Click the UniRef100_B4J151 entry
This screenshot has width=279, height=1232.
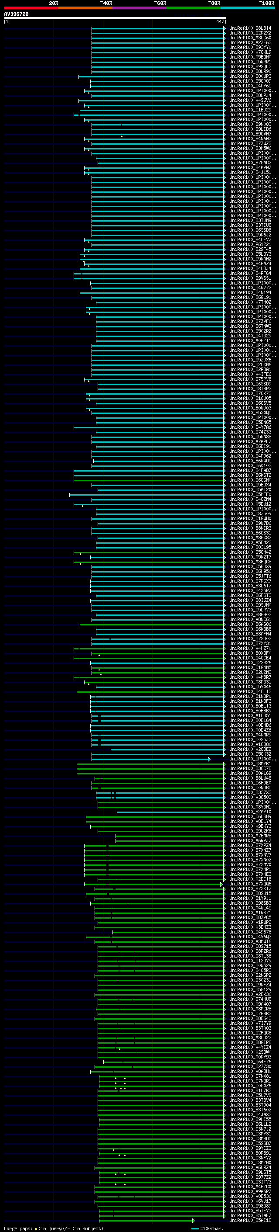(x=250, y=173)
